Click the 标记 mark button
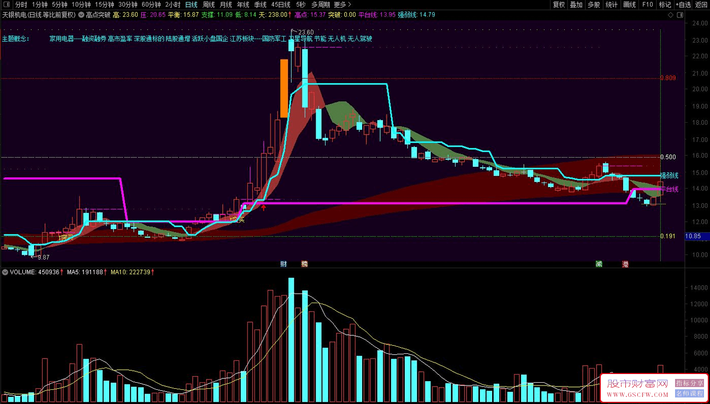Viewport: 710px width, 404px height. 665,4
